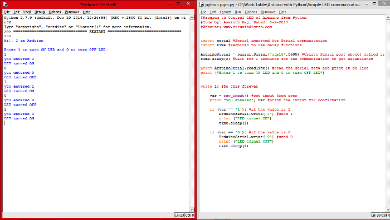Click the editor window's Python file icon
Image resolution: width=390 pixels, height=220 pixels.
click(x=202, y=4)
